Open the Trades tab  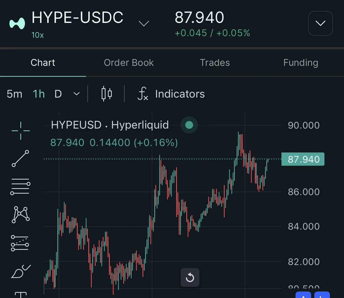tap(215, 63)
